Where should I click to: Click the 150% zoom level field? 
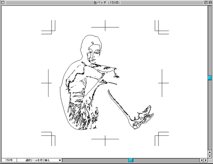pos(9,160)
